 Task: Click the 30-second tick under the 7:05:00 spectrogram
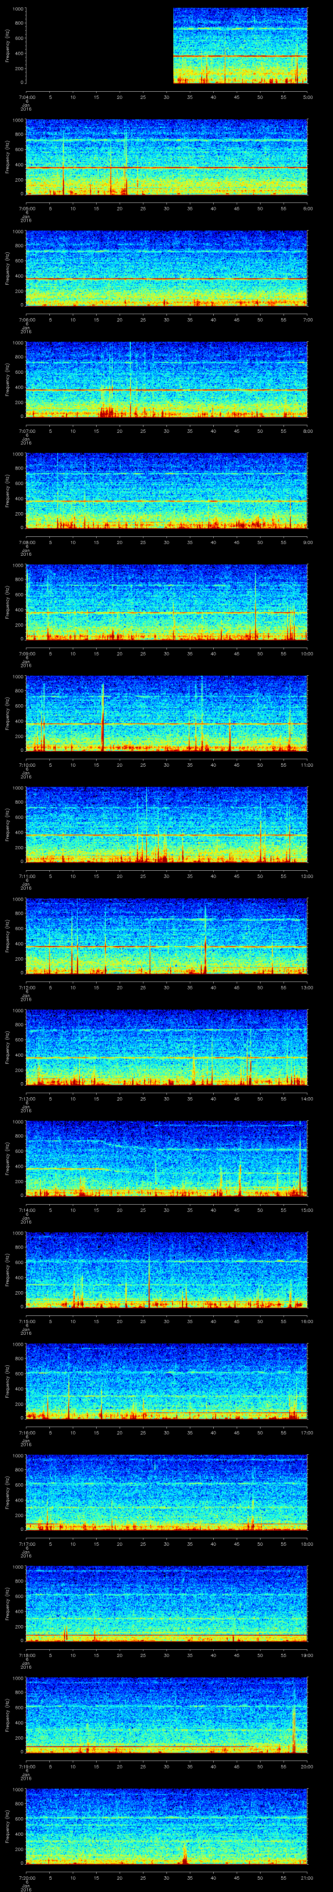167,208
